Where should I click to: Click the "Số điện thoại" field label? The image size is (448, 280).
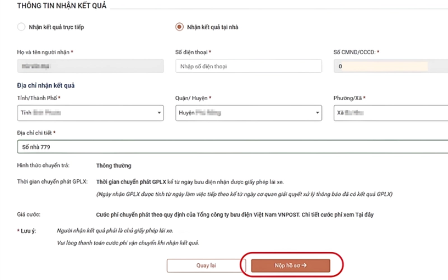tap(192, 52)
